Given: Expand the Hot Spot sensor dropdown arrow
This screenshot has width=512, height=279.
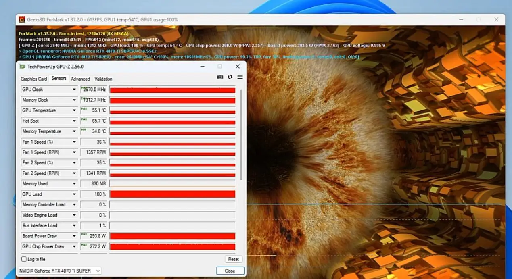Looking at the screenshot, I should 74,121.
